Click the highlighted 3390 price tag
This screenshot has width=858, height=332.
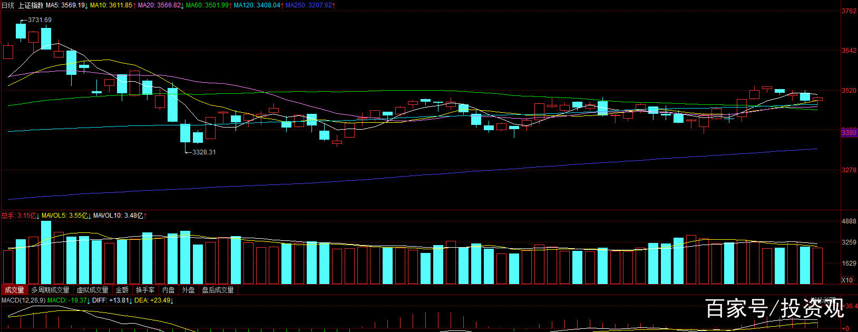point(849,132)
